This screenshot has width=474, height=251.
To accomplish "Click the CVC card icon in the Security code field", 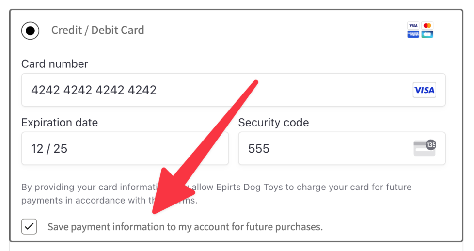I will click(424, 148).
